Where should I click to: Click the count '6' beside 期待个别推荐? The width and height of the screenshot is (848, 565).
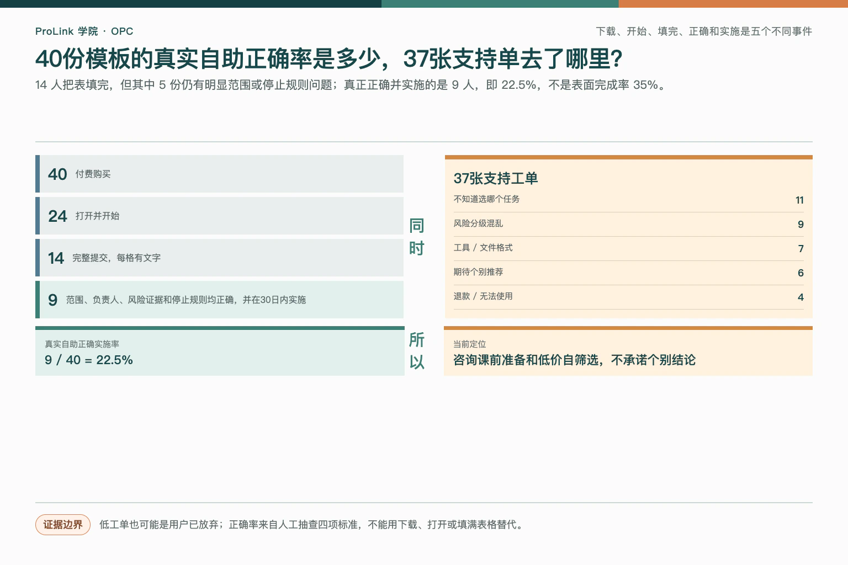tap(801, 273)
